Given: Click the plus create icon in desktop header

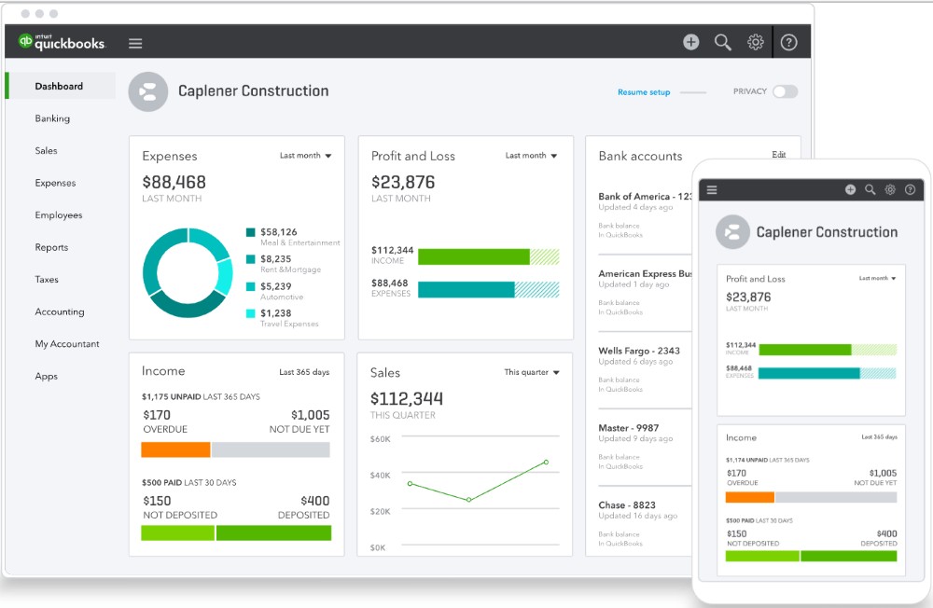Looking at the screenshot, I should coord(690,42).
